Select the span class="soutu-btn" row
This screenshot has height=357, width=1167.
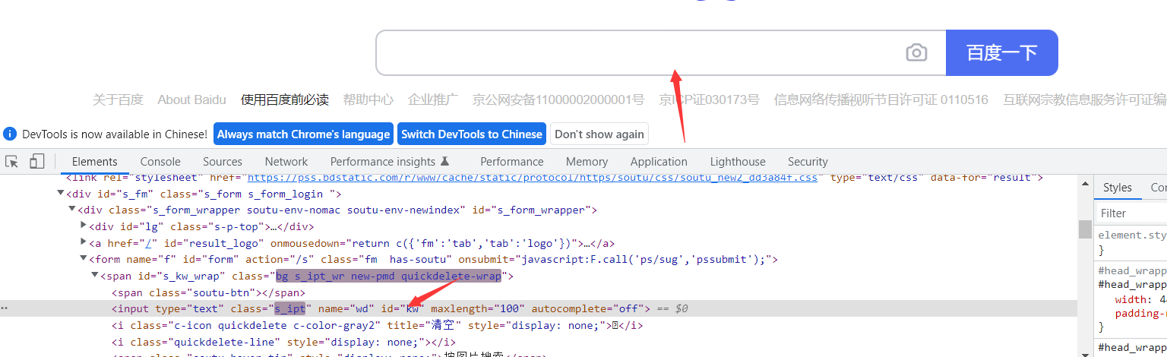(x=208, y=292)
